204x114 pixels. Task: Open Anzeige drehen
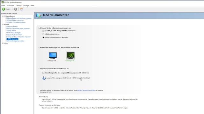[x=11, y=31]
